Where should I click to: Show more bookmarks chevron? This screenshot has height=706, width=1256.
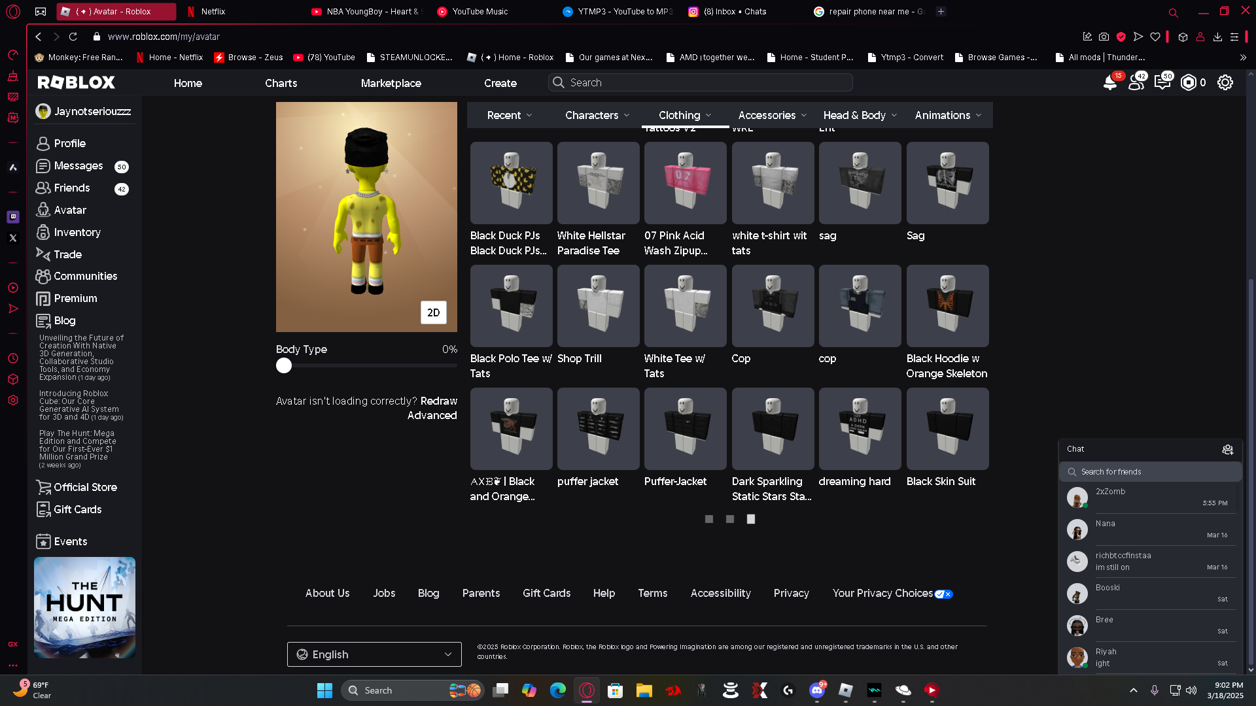pos(1243,58)
